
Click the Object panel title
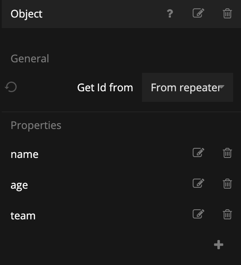pyautogui.click(x=26, y=14)
